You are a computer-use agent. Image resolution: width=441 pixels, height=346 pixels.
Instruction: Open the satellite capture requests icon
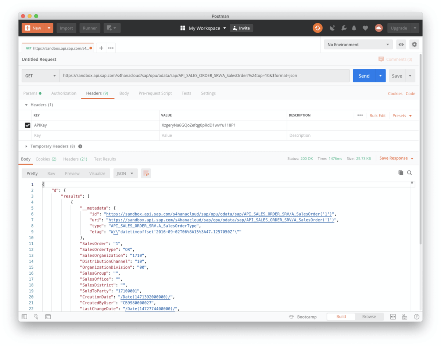coord(333,28)
